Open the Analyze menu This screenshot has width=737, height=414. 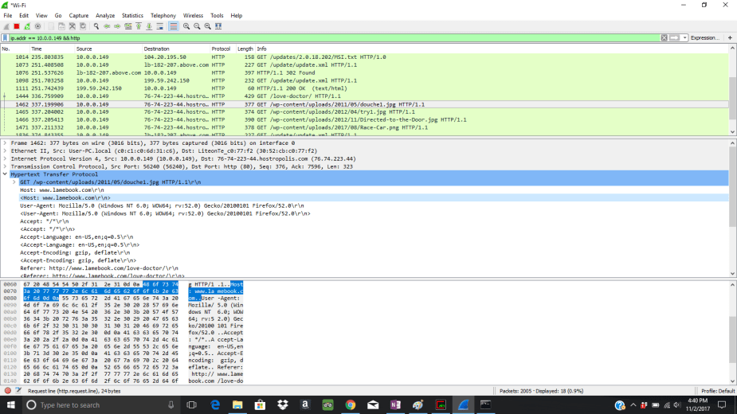click(x=105, y=15)
